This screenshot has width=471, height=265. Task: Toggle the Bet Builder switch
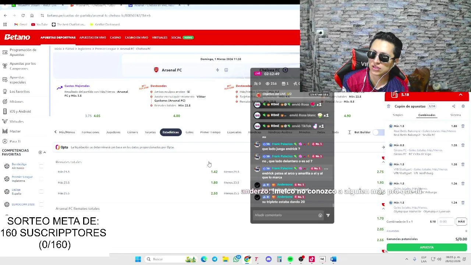coord(379,132)
